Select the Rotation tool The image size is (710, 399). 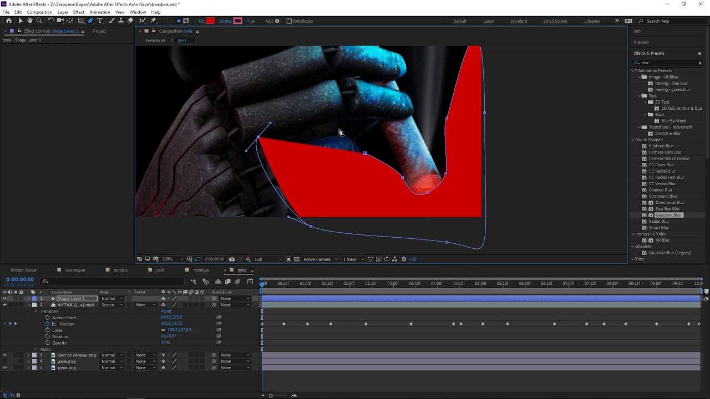(51, 21)
